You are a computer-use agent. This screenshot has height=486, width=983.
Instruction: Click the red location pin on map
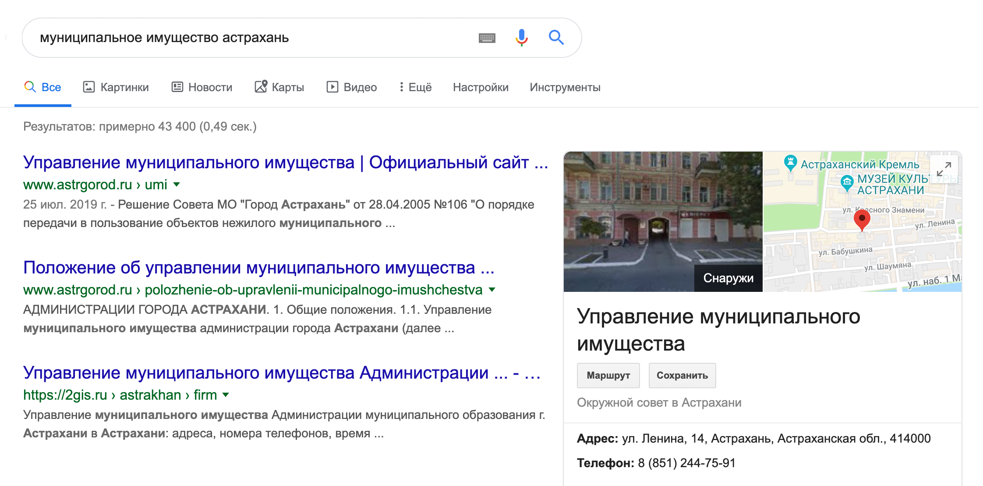862,220
